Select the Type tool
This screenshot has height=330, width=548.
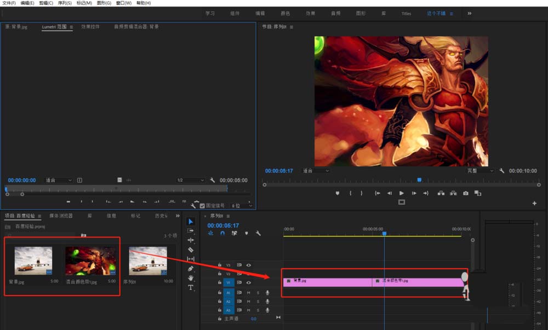click(191, 287)
